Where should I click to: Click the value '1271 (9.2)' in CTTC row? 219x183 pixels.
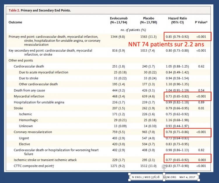coord(118,166)
